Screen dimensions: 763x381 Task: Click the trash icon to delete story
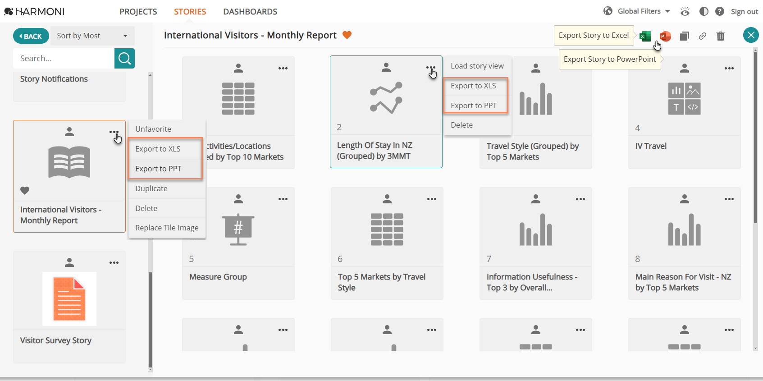(x=721, y=36)
